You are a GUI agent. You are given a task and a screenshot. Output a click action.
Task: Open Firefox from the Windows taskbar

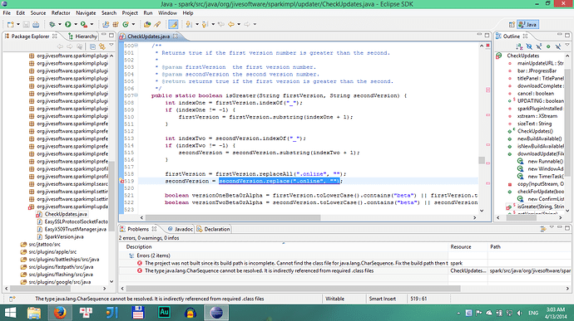[x=60, y=313]
